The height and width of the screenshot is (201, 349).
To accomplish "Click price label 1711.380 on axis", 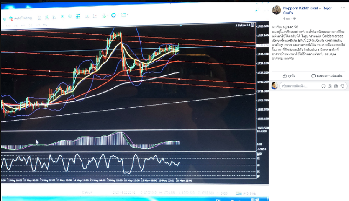I will [263, 91].
